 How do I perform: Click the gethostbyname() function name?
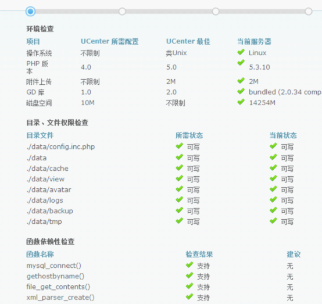click(55, 276)
